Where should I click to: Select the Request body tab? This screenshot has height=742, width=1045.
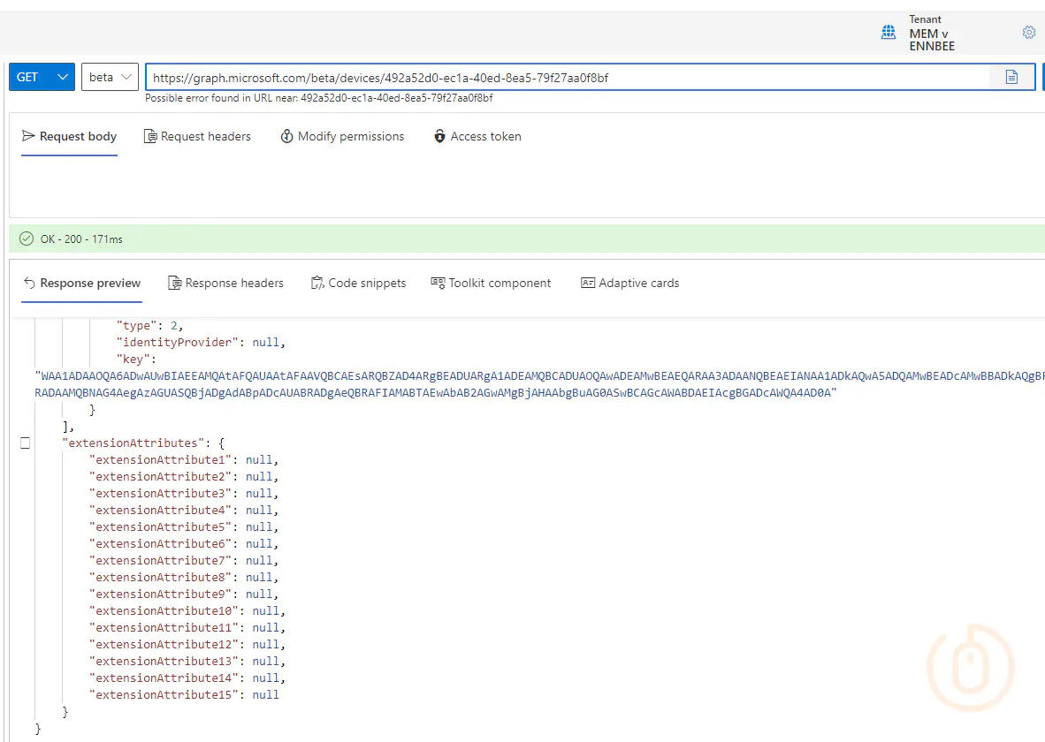tap(70, 137)
